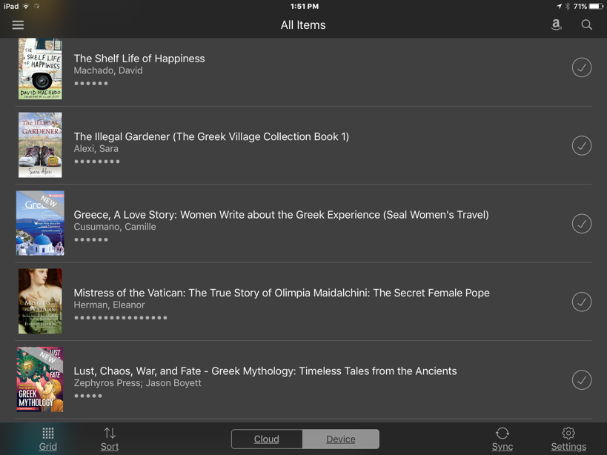Viewport: 607px width, 455px height.
Task: Show Device items
Action: [341, 439]
